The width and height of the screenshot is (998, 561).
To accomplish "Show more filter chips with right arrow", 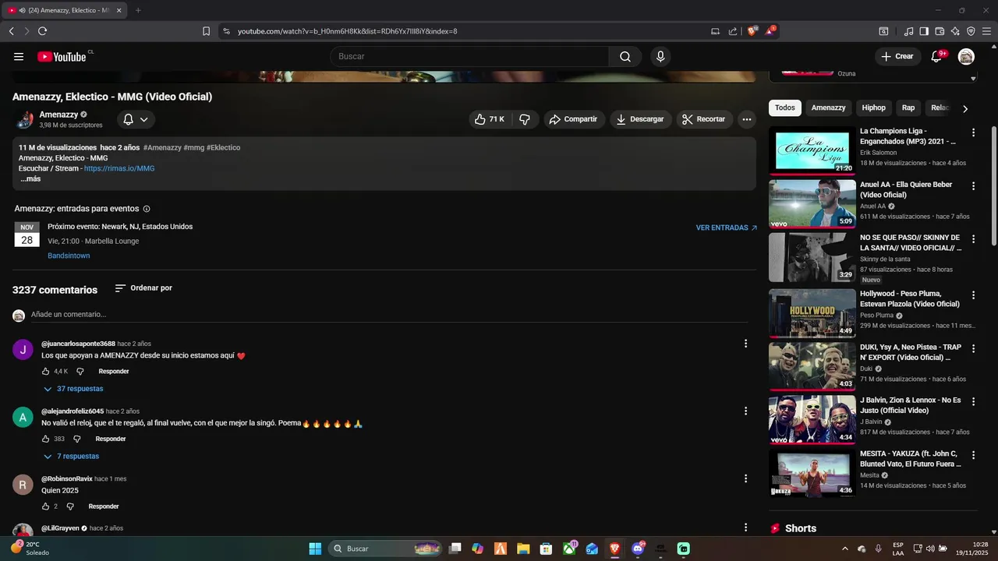I will 965,108.
